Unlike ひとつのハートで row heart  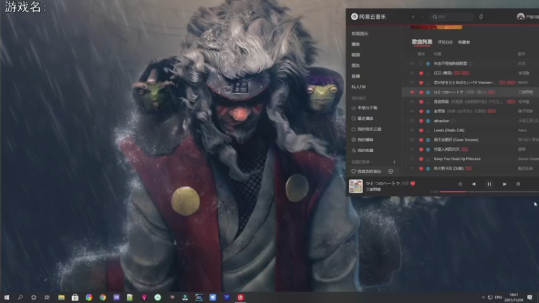point(421,92)
